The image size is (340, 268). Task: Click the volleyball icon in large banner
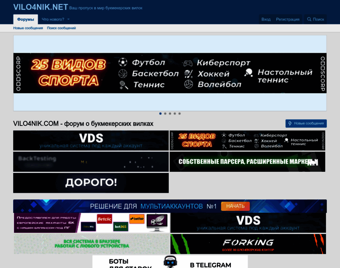click(x=188, y=84)
